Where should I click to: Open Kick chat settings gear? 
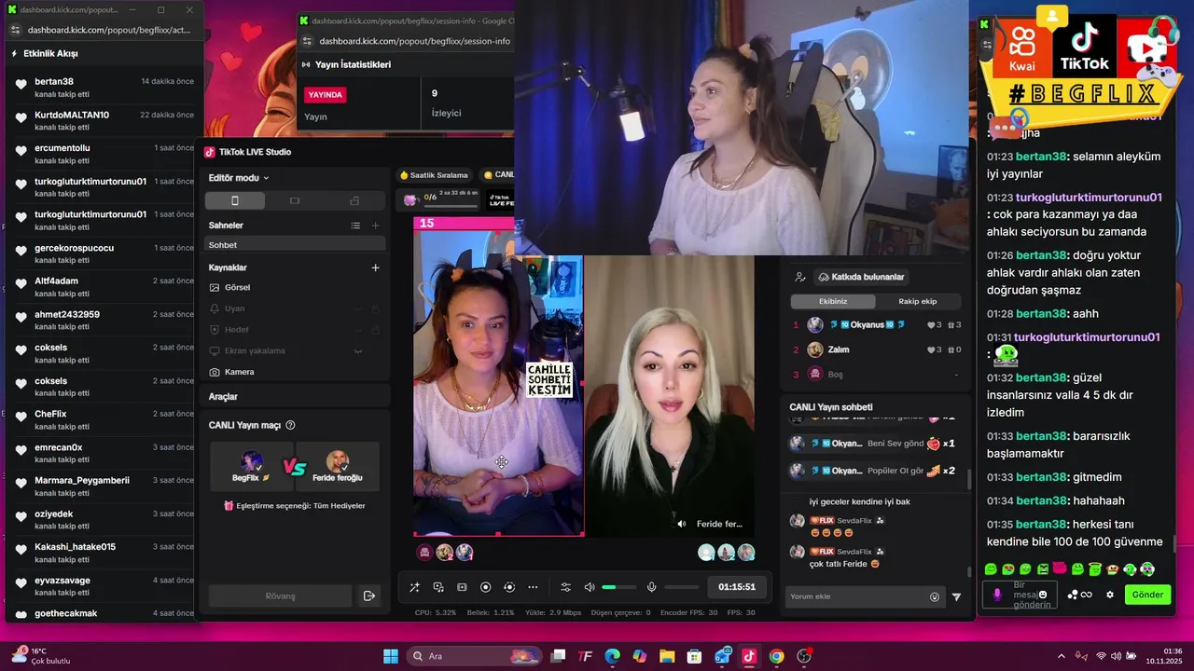[1110, 595]
